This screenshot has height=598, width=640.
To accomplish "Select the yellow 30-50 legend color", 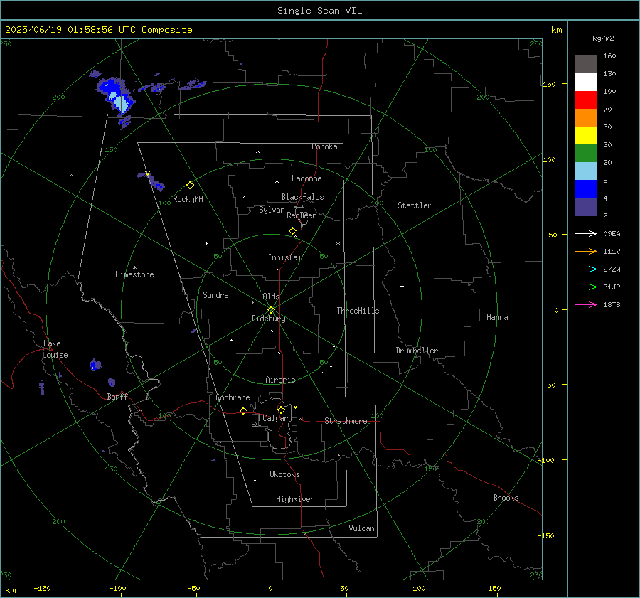I will pos(586,136).
